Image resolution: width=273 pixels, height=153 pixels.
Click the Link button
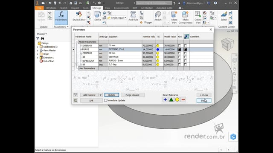pyautogui.click(x=91, y=101)
